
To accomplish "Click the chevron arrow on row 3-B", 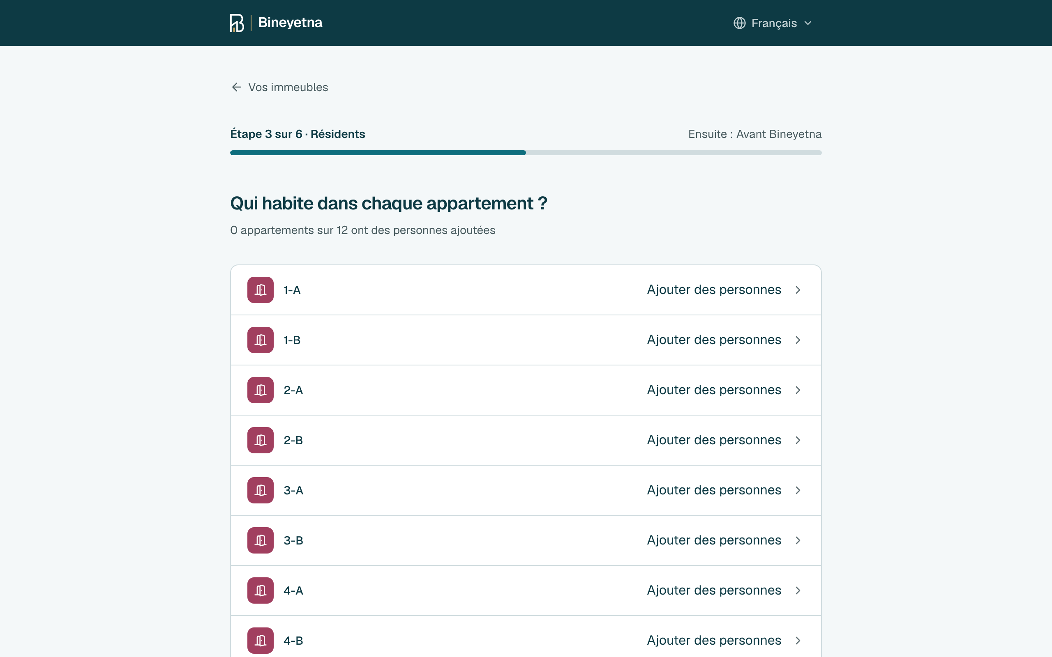I will 798,540.
